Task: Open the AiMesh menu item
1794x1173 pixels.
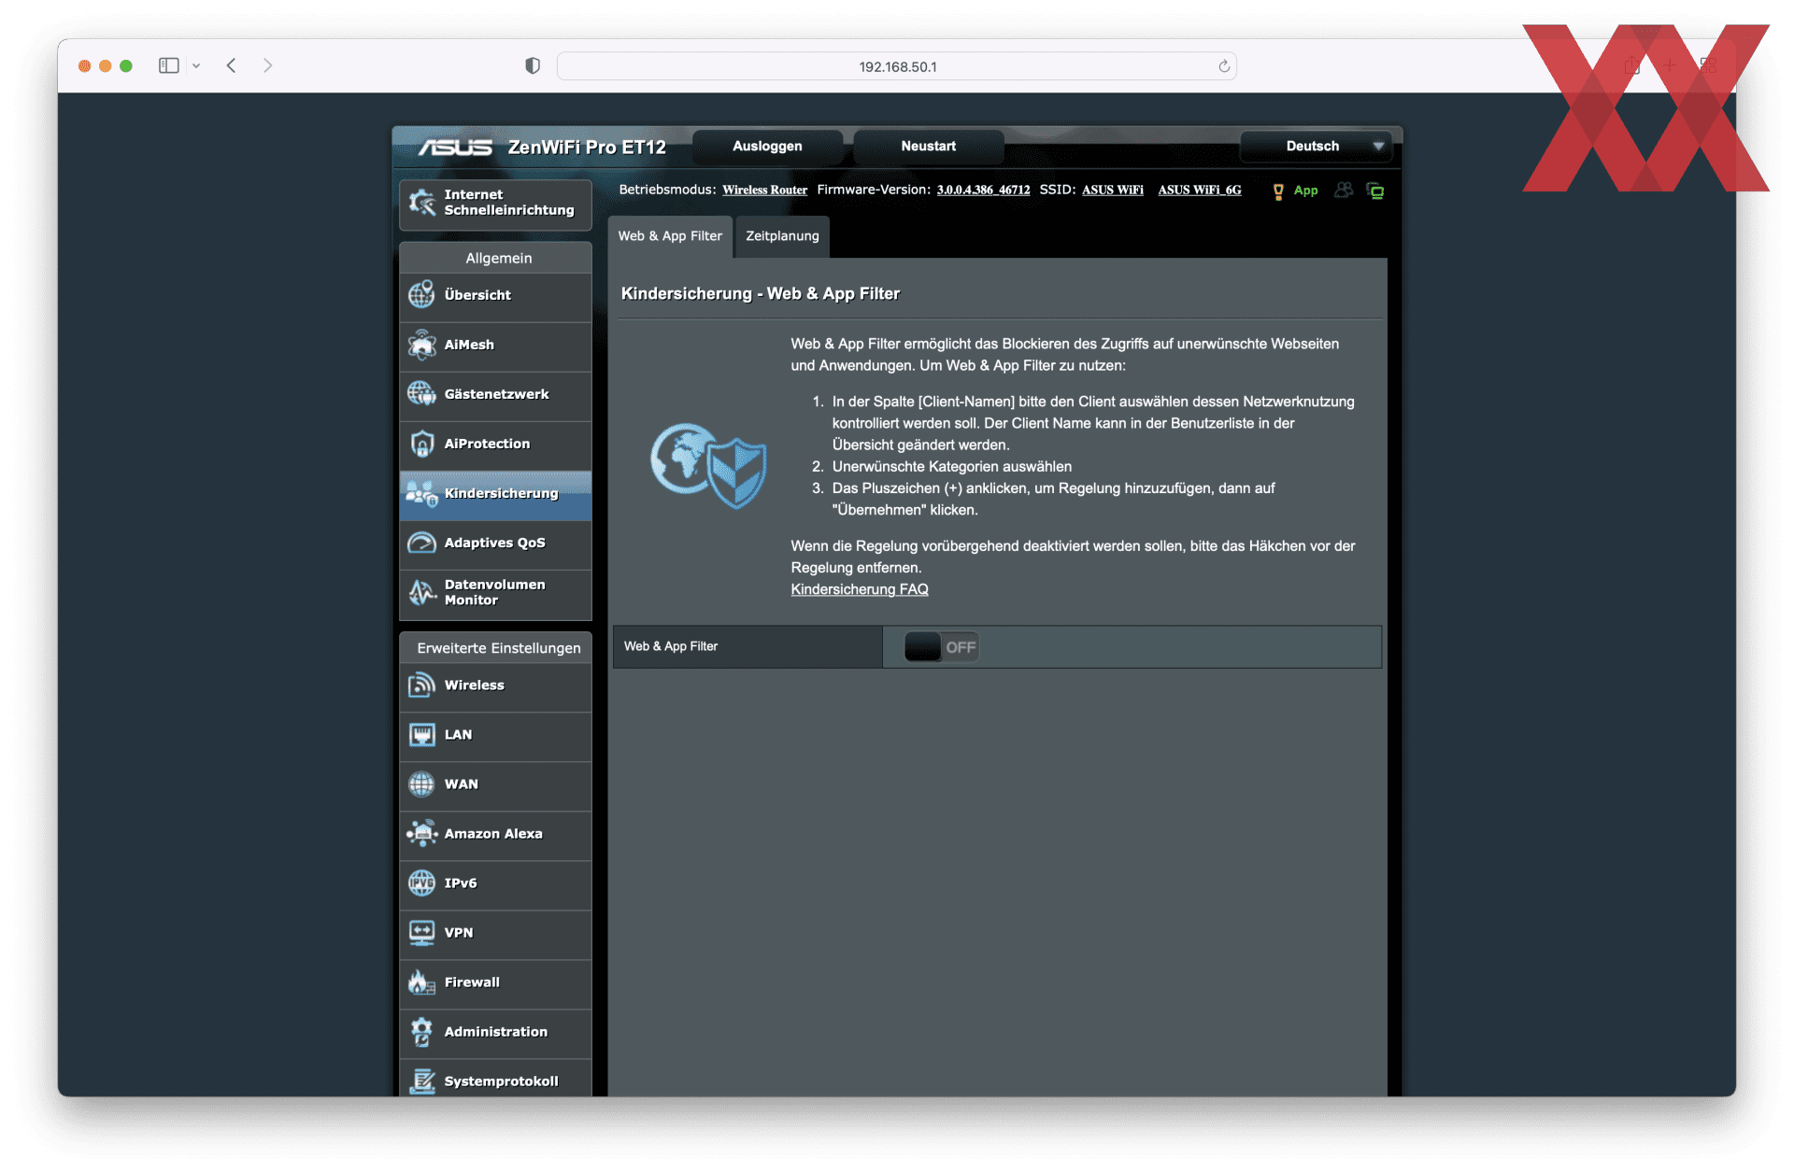Action: coord(495,346)
